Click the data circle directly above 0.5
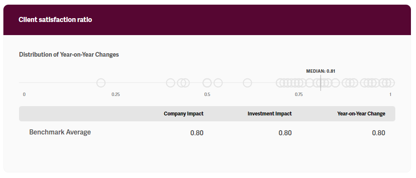Image resolution: width=416 pixels, height=178 pixels. point(207,83)
